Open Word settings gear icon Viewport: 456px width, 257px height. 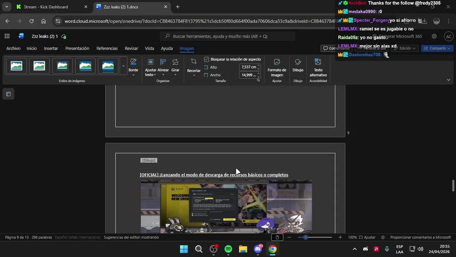[434, 36]
